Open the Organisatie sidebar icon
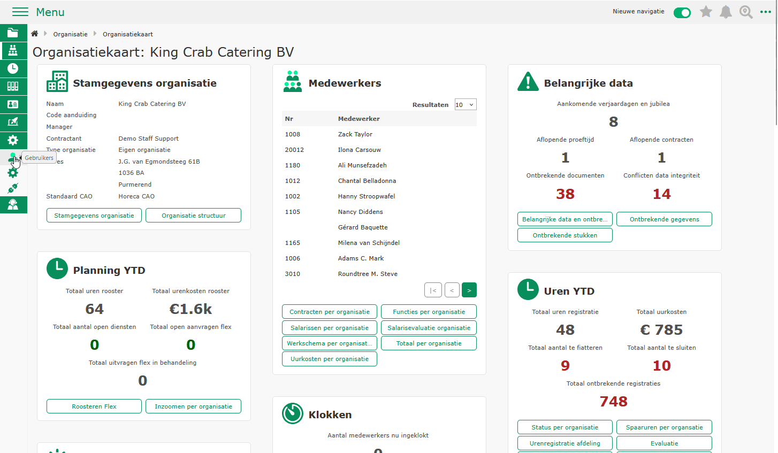The width and height of the screenshot is (778, 453). coord(13,50)
